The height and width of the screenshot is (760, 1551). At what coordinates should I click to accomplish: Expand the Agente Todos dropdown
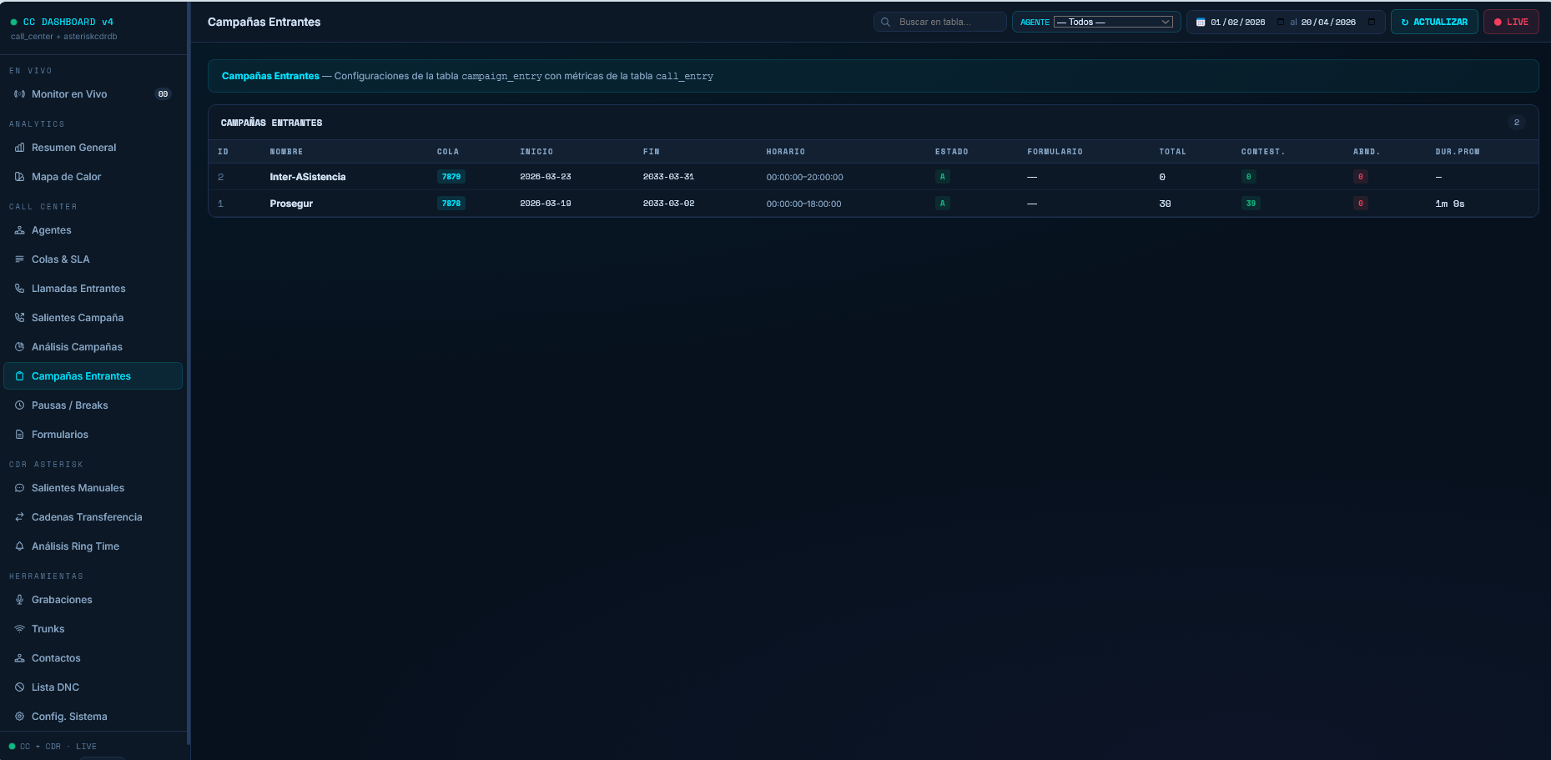point(1113,23)
